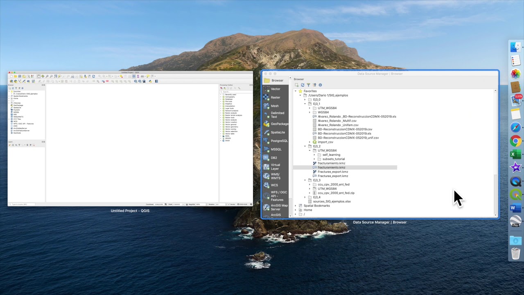Expand the ccu_cpv_2000_ent_fed folder
Viewport: 524px width, 295px height.
point(309,184)
